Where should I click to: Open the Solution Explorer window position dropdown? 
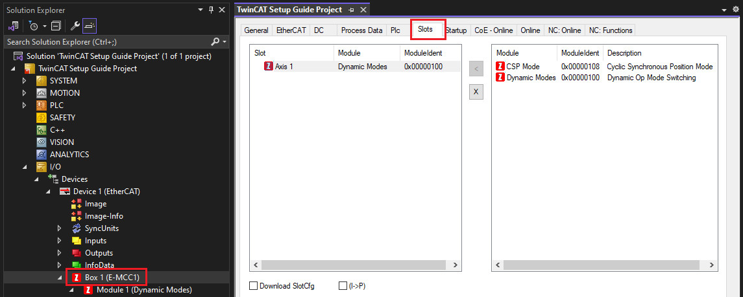click(201, 10)
